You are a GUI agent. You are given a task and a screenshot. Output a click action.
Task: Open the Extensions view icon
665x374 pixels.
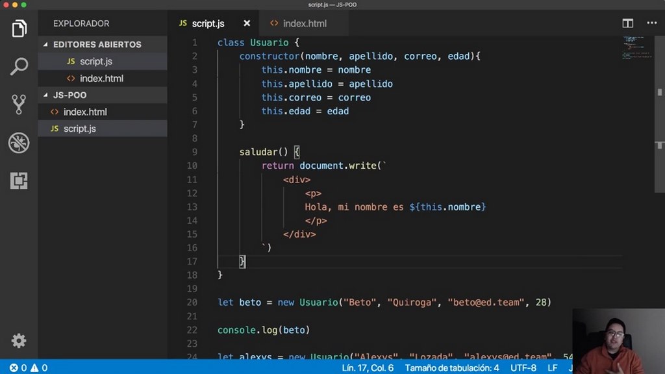tap(19, 181)
